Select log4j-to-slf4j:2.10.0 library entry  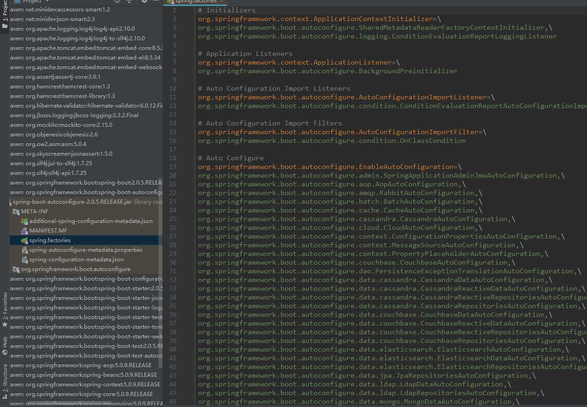click(x=77, y=38)
